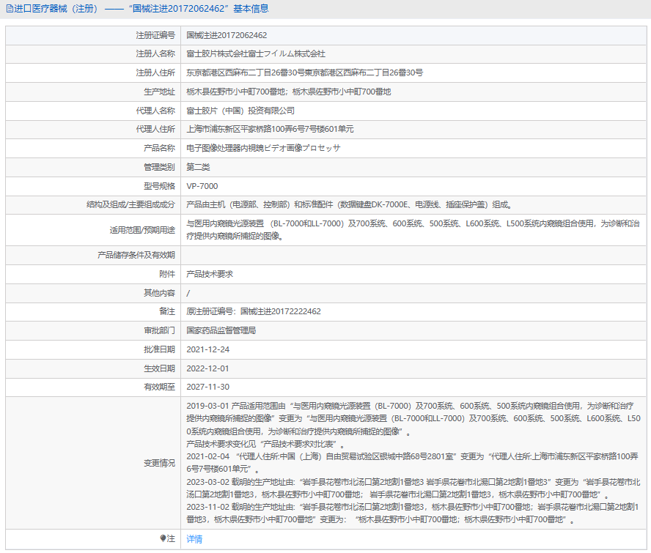
Task: Click the 生产地址 label
Action: coord(159,92)
